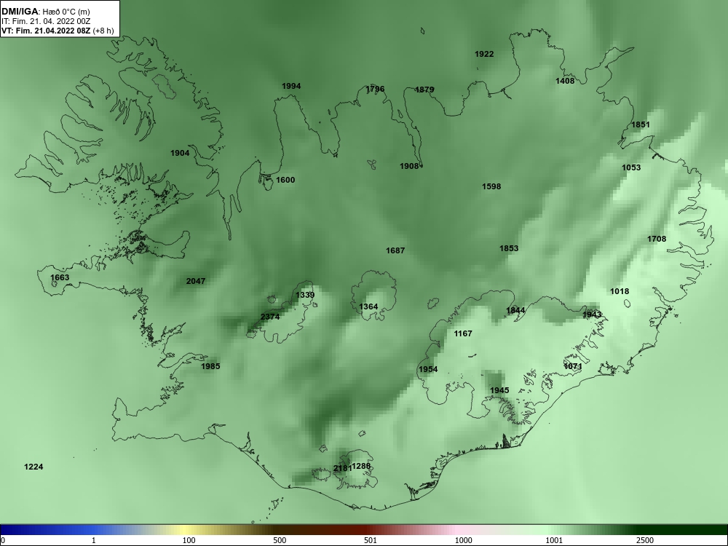Click the 1945 value on the map
The height and width of the screenshot is (546, 728).
pos(499,390)
